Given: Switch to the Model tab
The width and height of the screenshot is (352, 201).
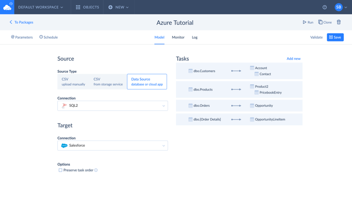Looking at the screenshot, I should (160, 37).
